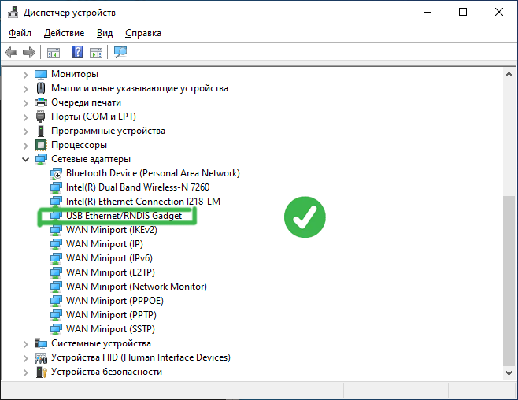Open the Файл menu
Image resolution: width=518 pixels, height=400 pixels.
pyautogui.click(x=20, y=33)
